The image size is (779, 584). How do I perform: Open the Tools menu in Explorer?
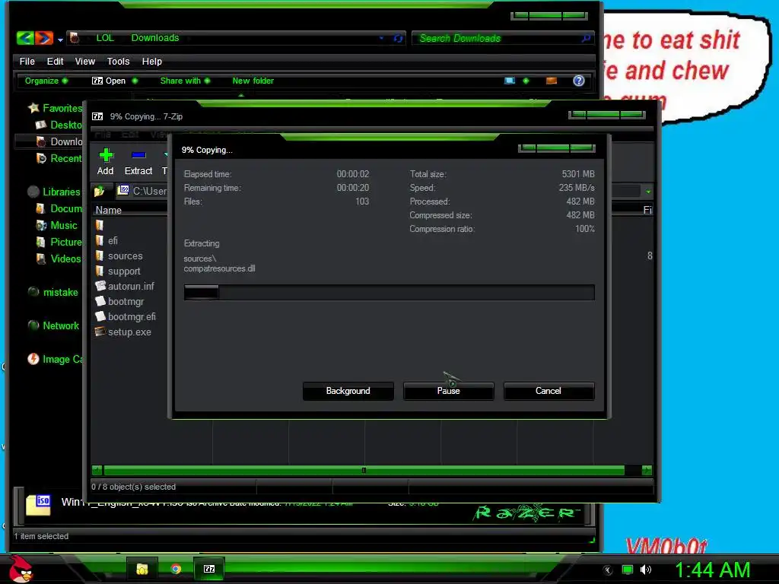pyautogui.click(x=118, y=61)
